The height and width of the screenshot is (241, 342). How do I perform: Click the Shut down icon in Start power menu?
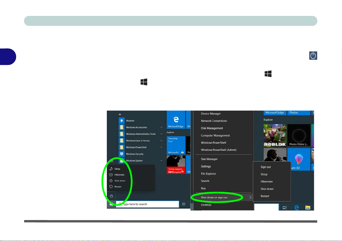111,181
